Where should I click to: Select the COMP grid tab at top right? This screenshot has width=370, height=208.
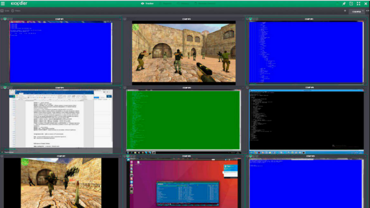pyautogui.click(x=356, y=12)
